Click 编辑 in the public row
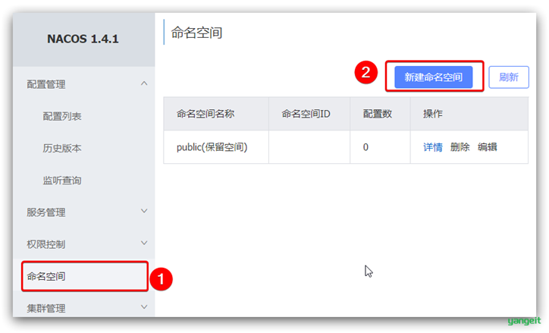 pos(487,147)
